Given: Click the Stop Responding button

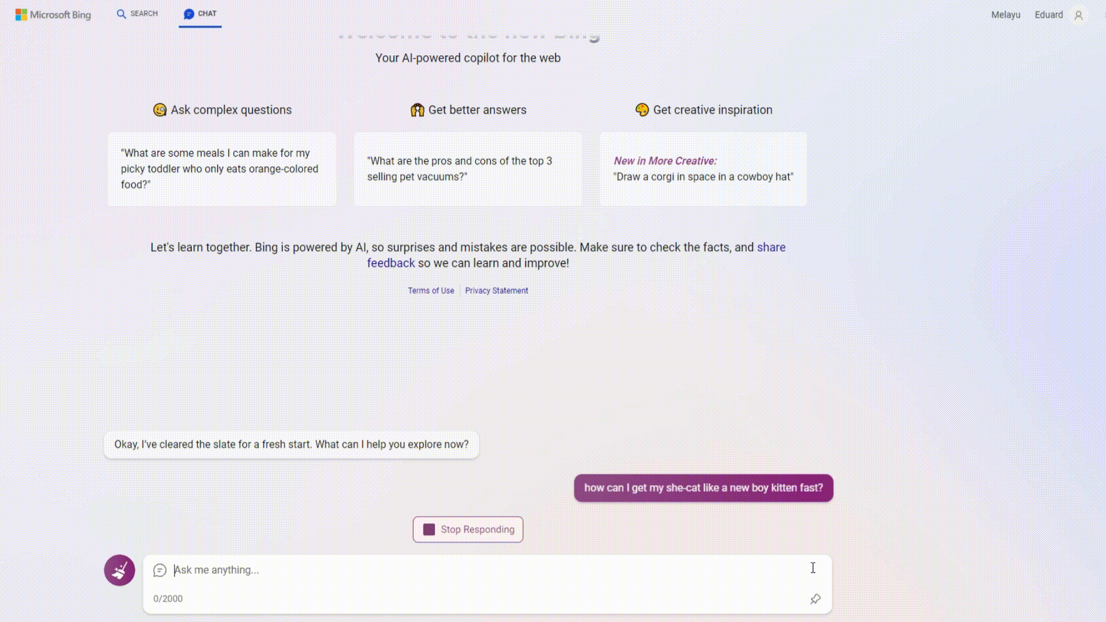Looking at the screenshot, I should click(x=468, y=529).
